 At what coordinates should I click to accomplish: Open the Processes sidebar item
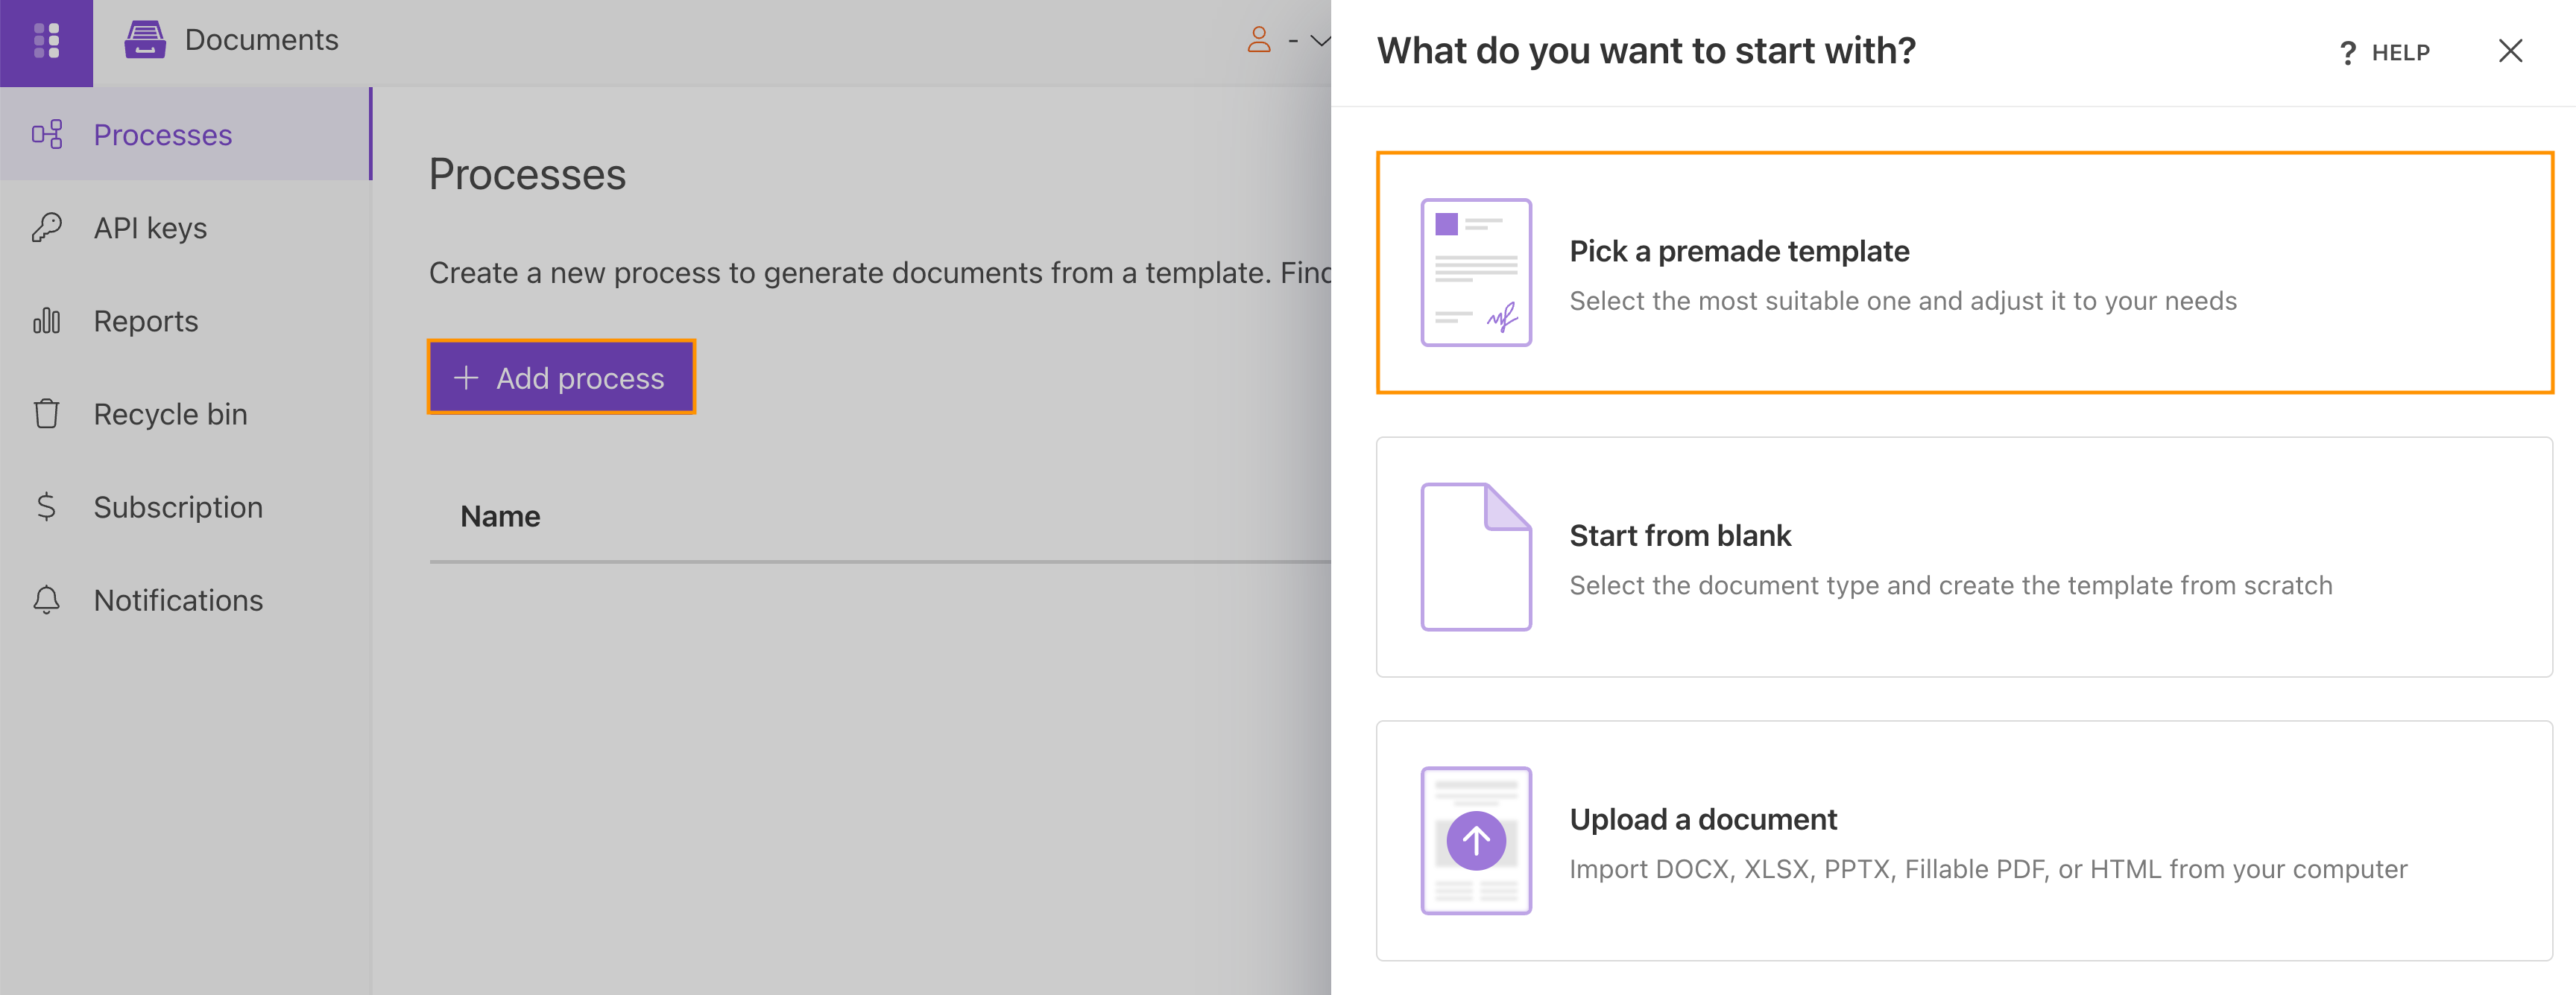[186, 134]
